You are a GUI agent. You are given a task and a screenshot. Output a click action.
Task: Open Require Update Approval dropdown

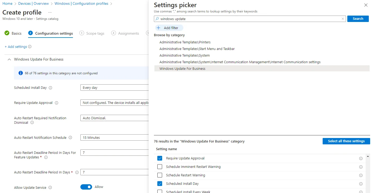tap(114, 103)
